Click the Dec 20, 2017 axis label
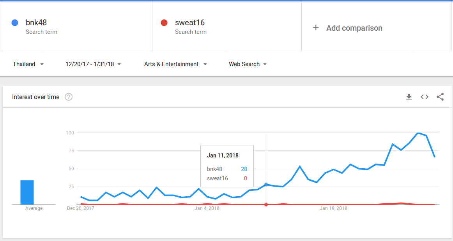The image size is (453, 241). [81, 208]
